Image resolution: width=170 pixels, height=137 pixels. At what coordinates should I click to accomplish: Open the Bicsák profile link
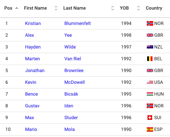tap(71, 94)
